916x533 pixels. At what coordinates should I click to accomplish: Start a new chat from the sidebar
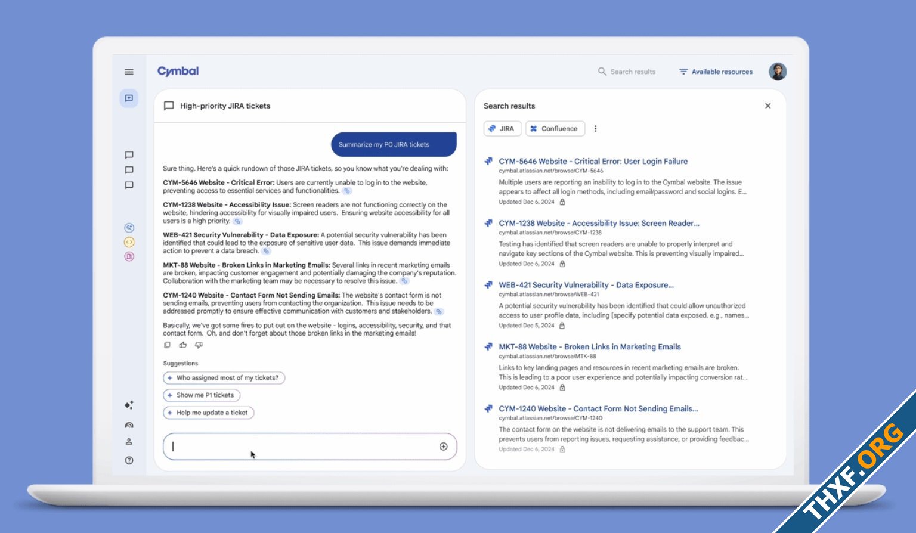129,98
